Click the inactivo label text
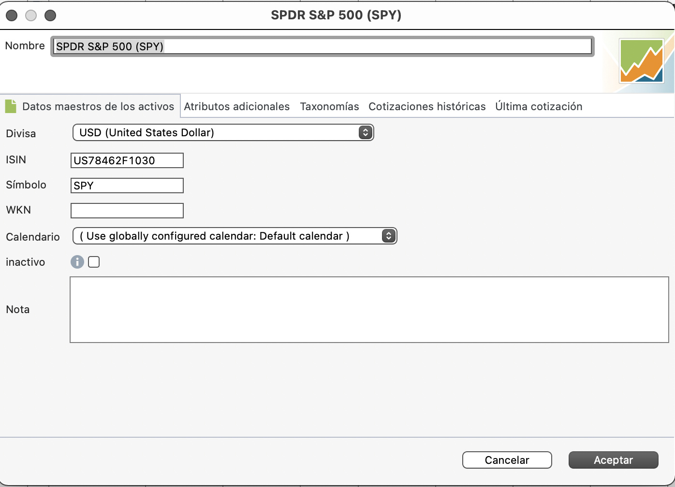The image size is (675, 487). [25, 262]
